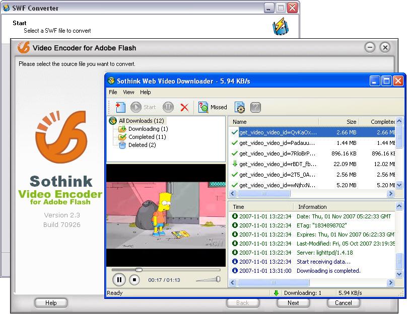Click 'Downloading: 1' in status bar
Image resolution: width=407 pixels, height=314 pixels.
pyautogui.click(x=303, y=293)
